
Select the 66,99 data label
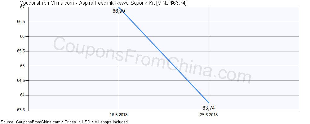tap(119, 11)
